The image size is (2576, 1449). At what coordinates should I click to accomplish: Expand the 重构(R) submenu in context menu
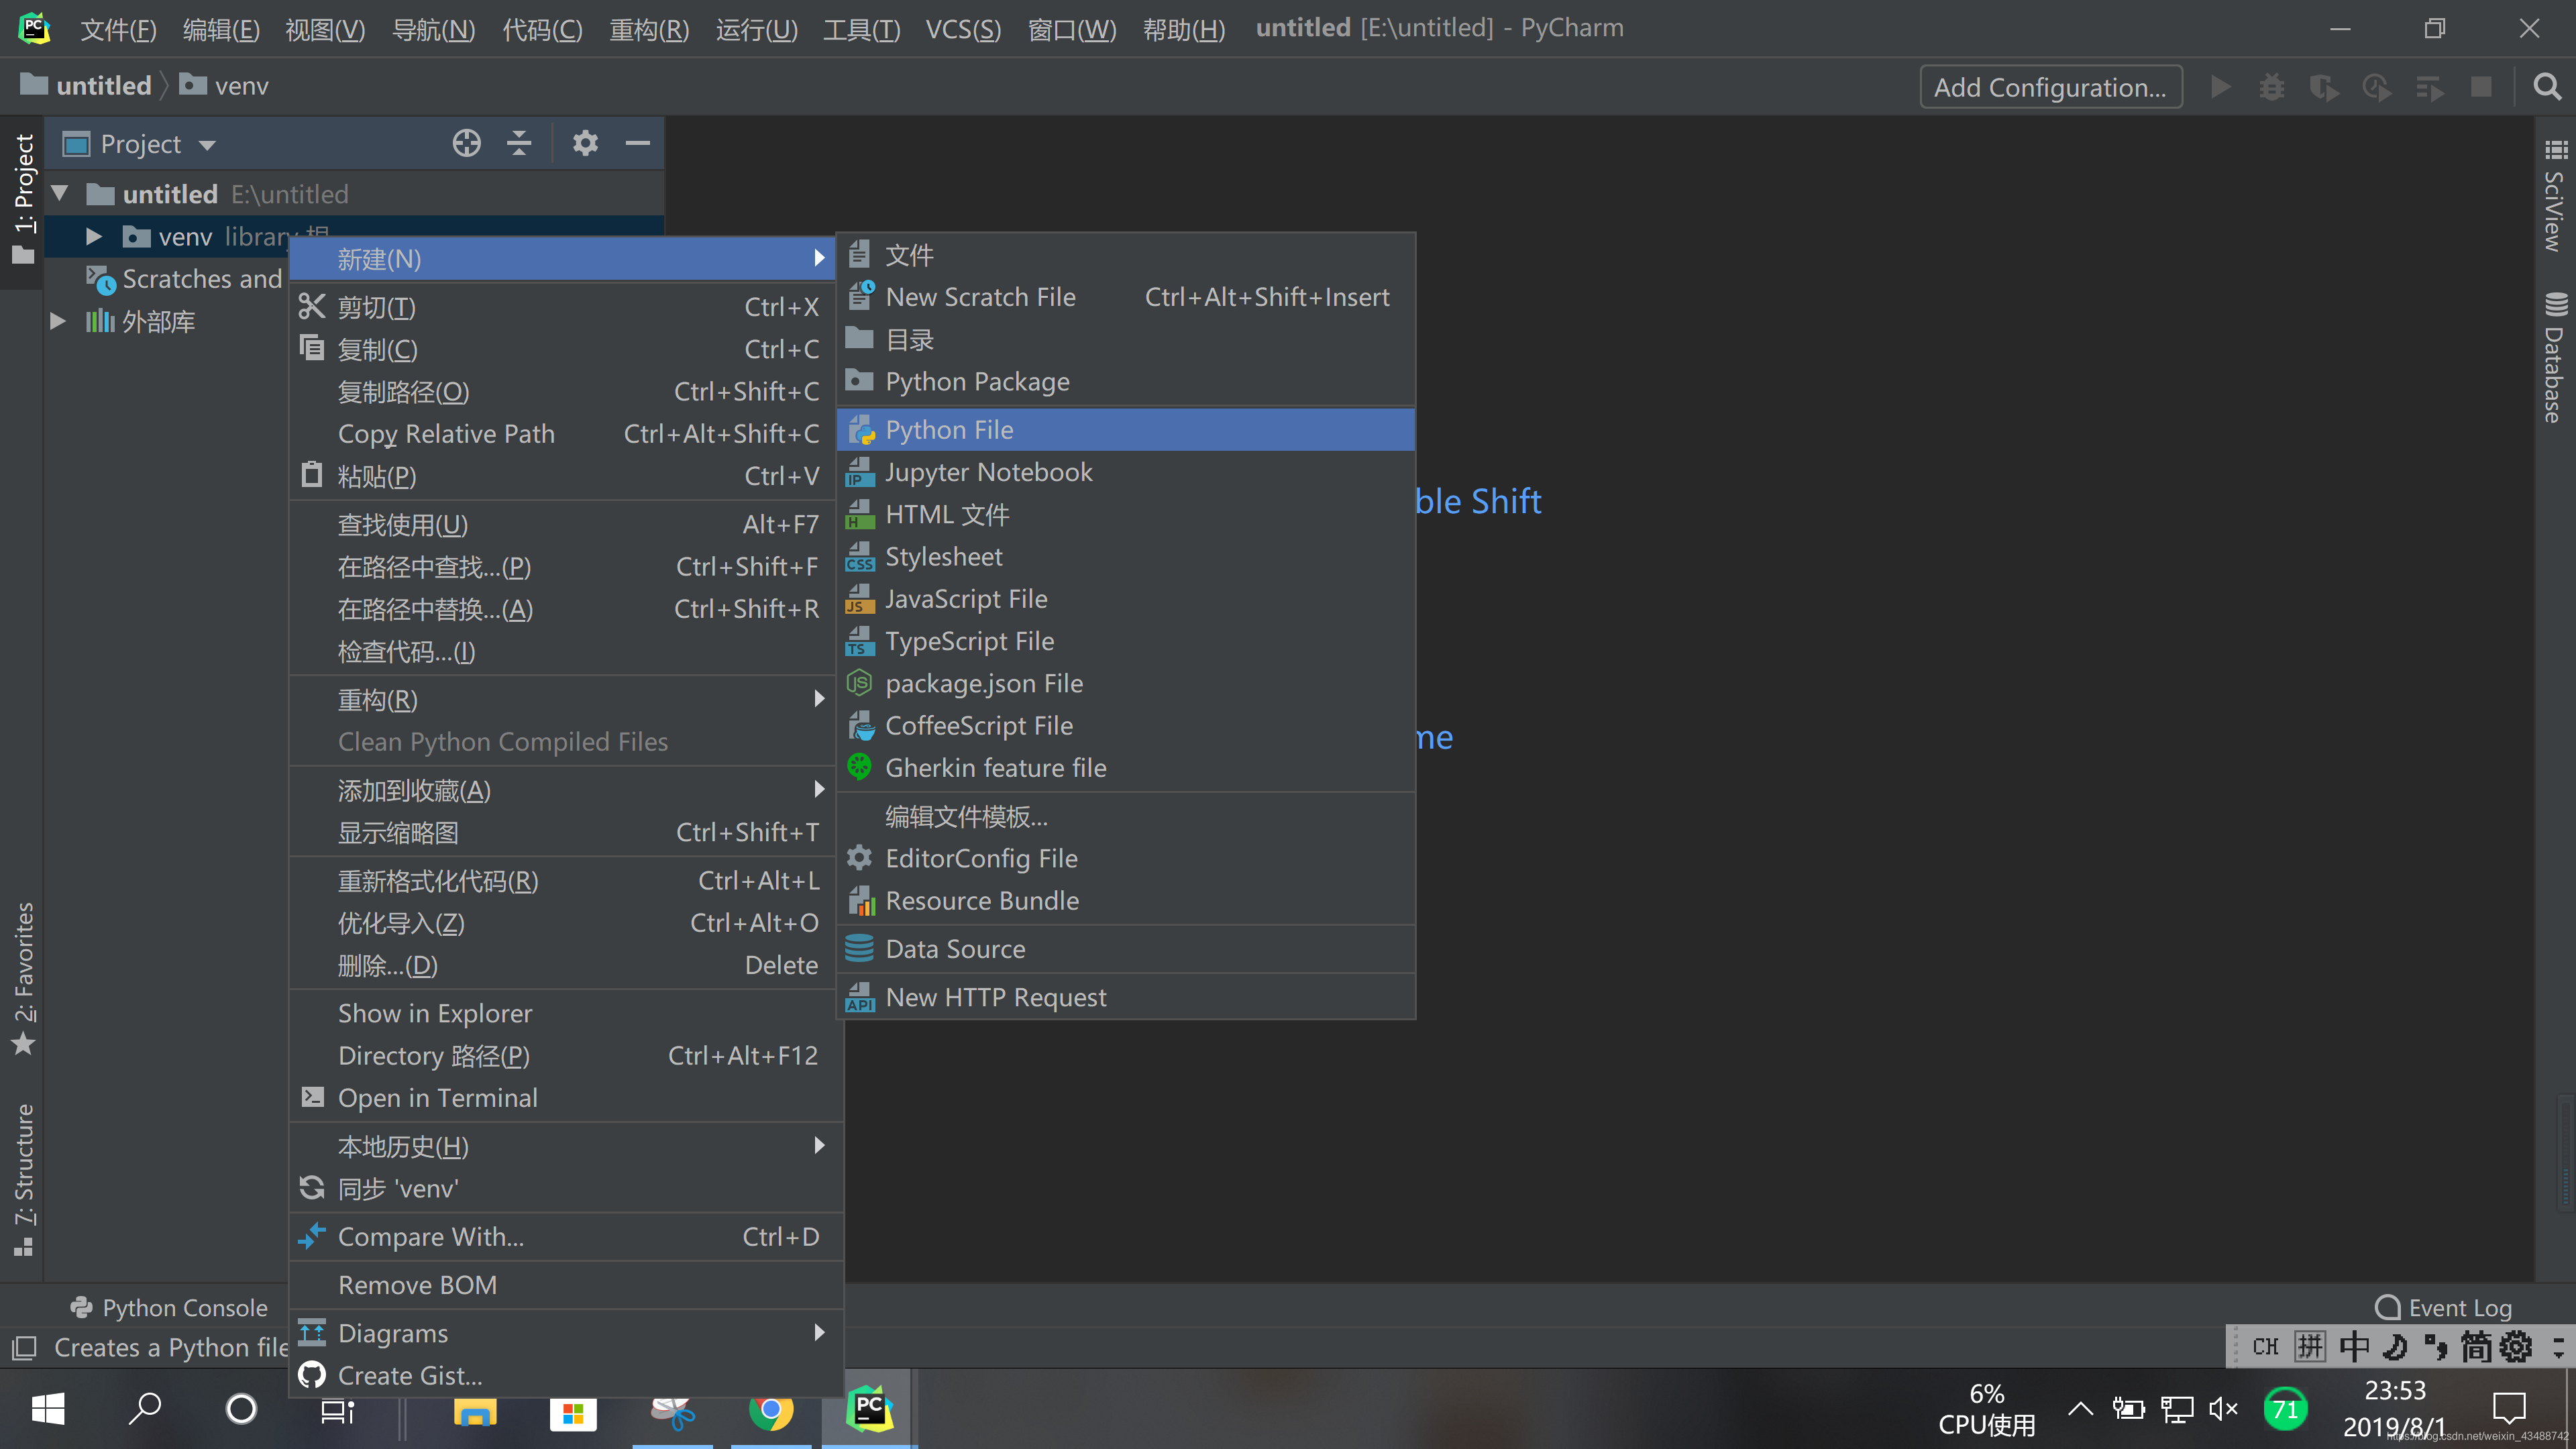[565, 699]
